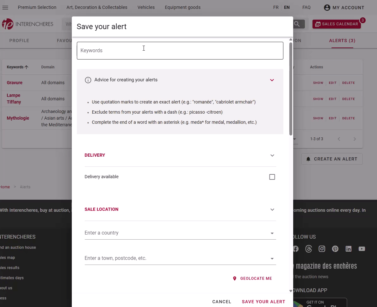Click the Threads social icon

click(x=309, y=249)
